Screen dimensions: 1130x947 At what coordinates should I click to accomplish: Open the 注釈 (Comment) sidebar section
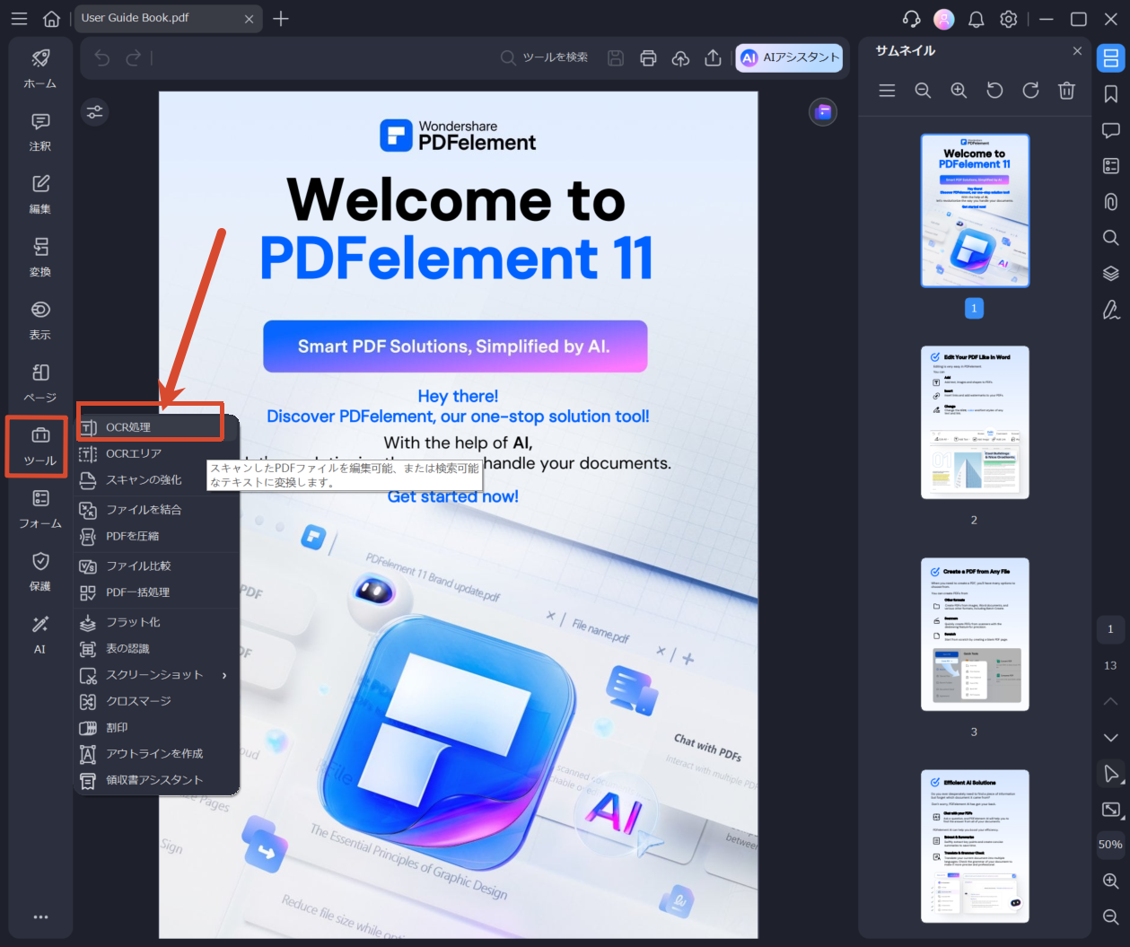[x=40, y=133]
